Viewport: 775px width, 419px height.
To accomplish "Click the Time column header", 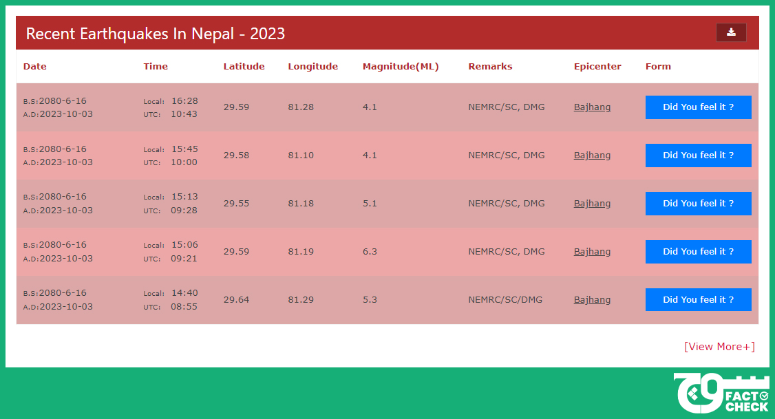I will point(156,66).
